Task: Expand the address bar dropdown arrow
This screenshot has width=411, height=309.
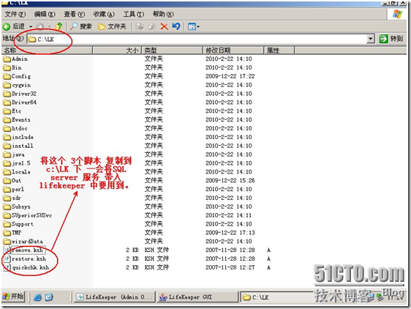Action: point(370,39)
